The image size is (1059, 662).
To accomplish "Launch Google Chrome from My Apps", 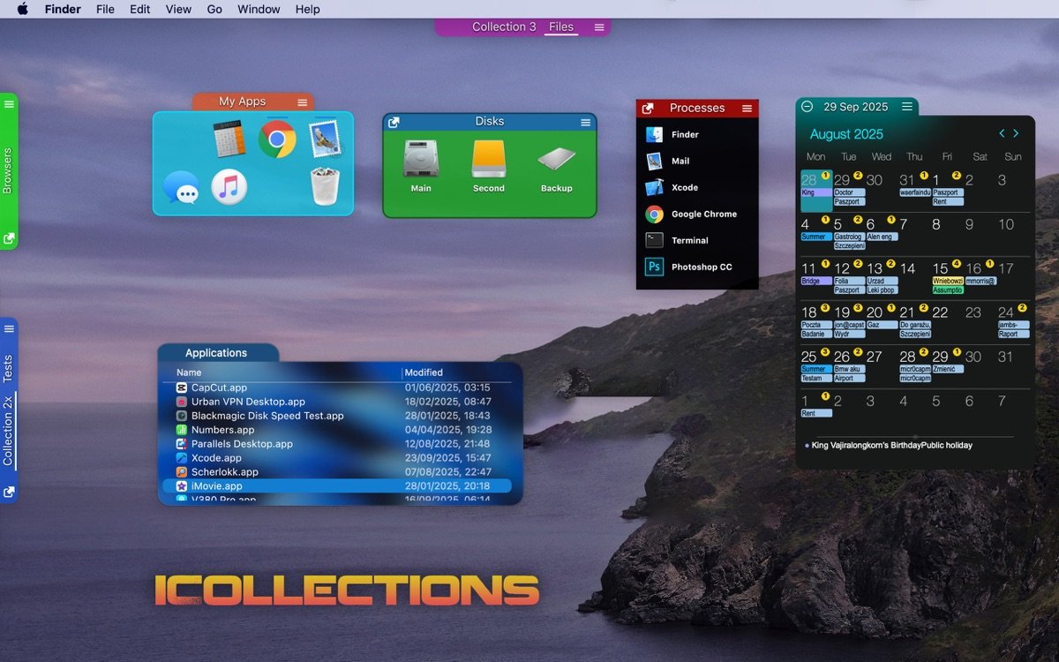I will click(x=277, y=139).
